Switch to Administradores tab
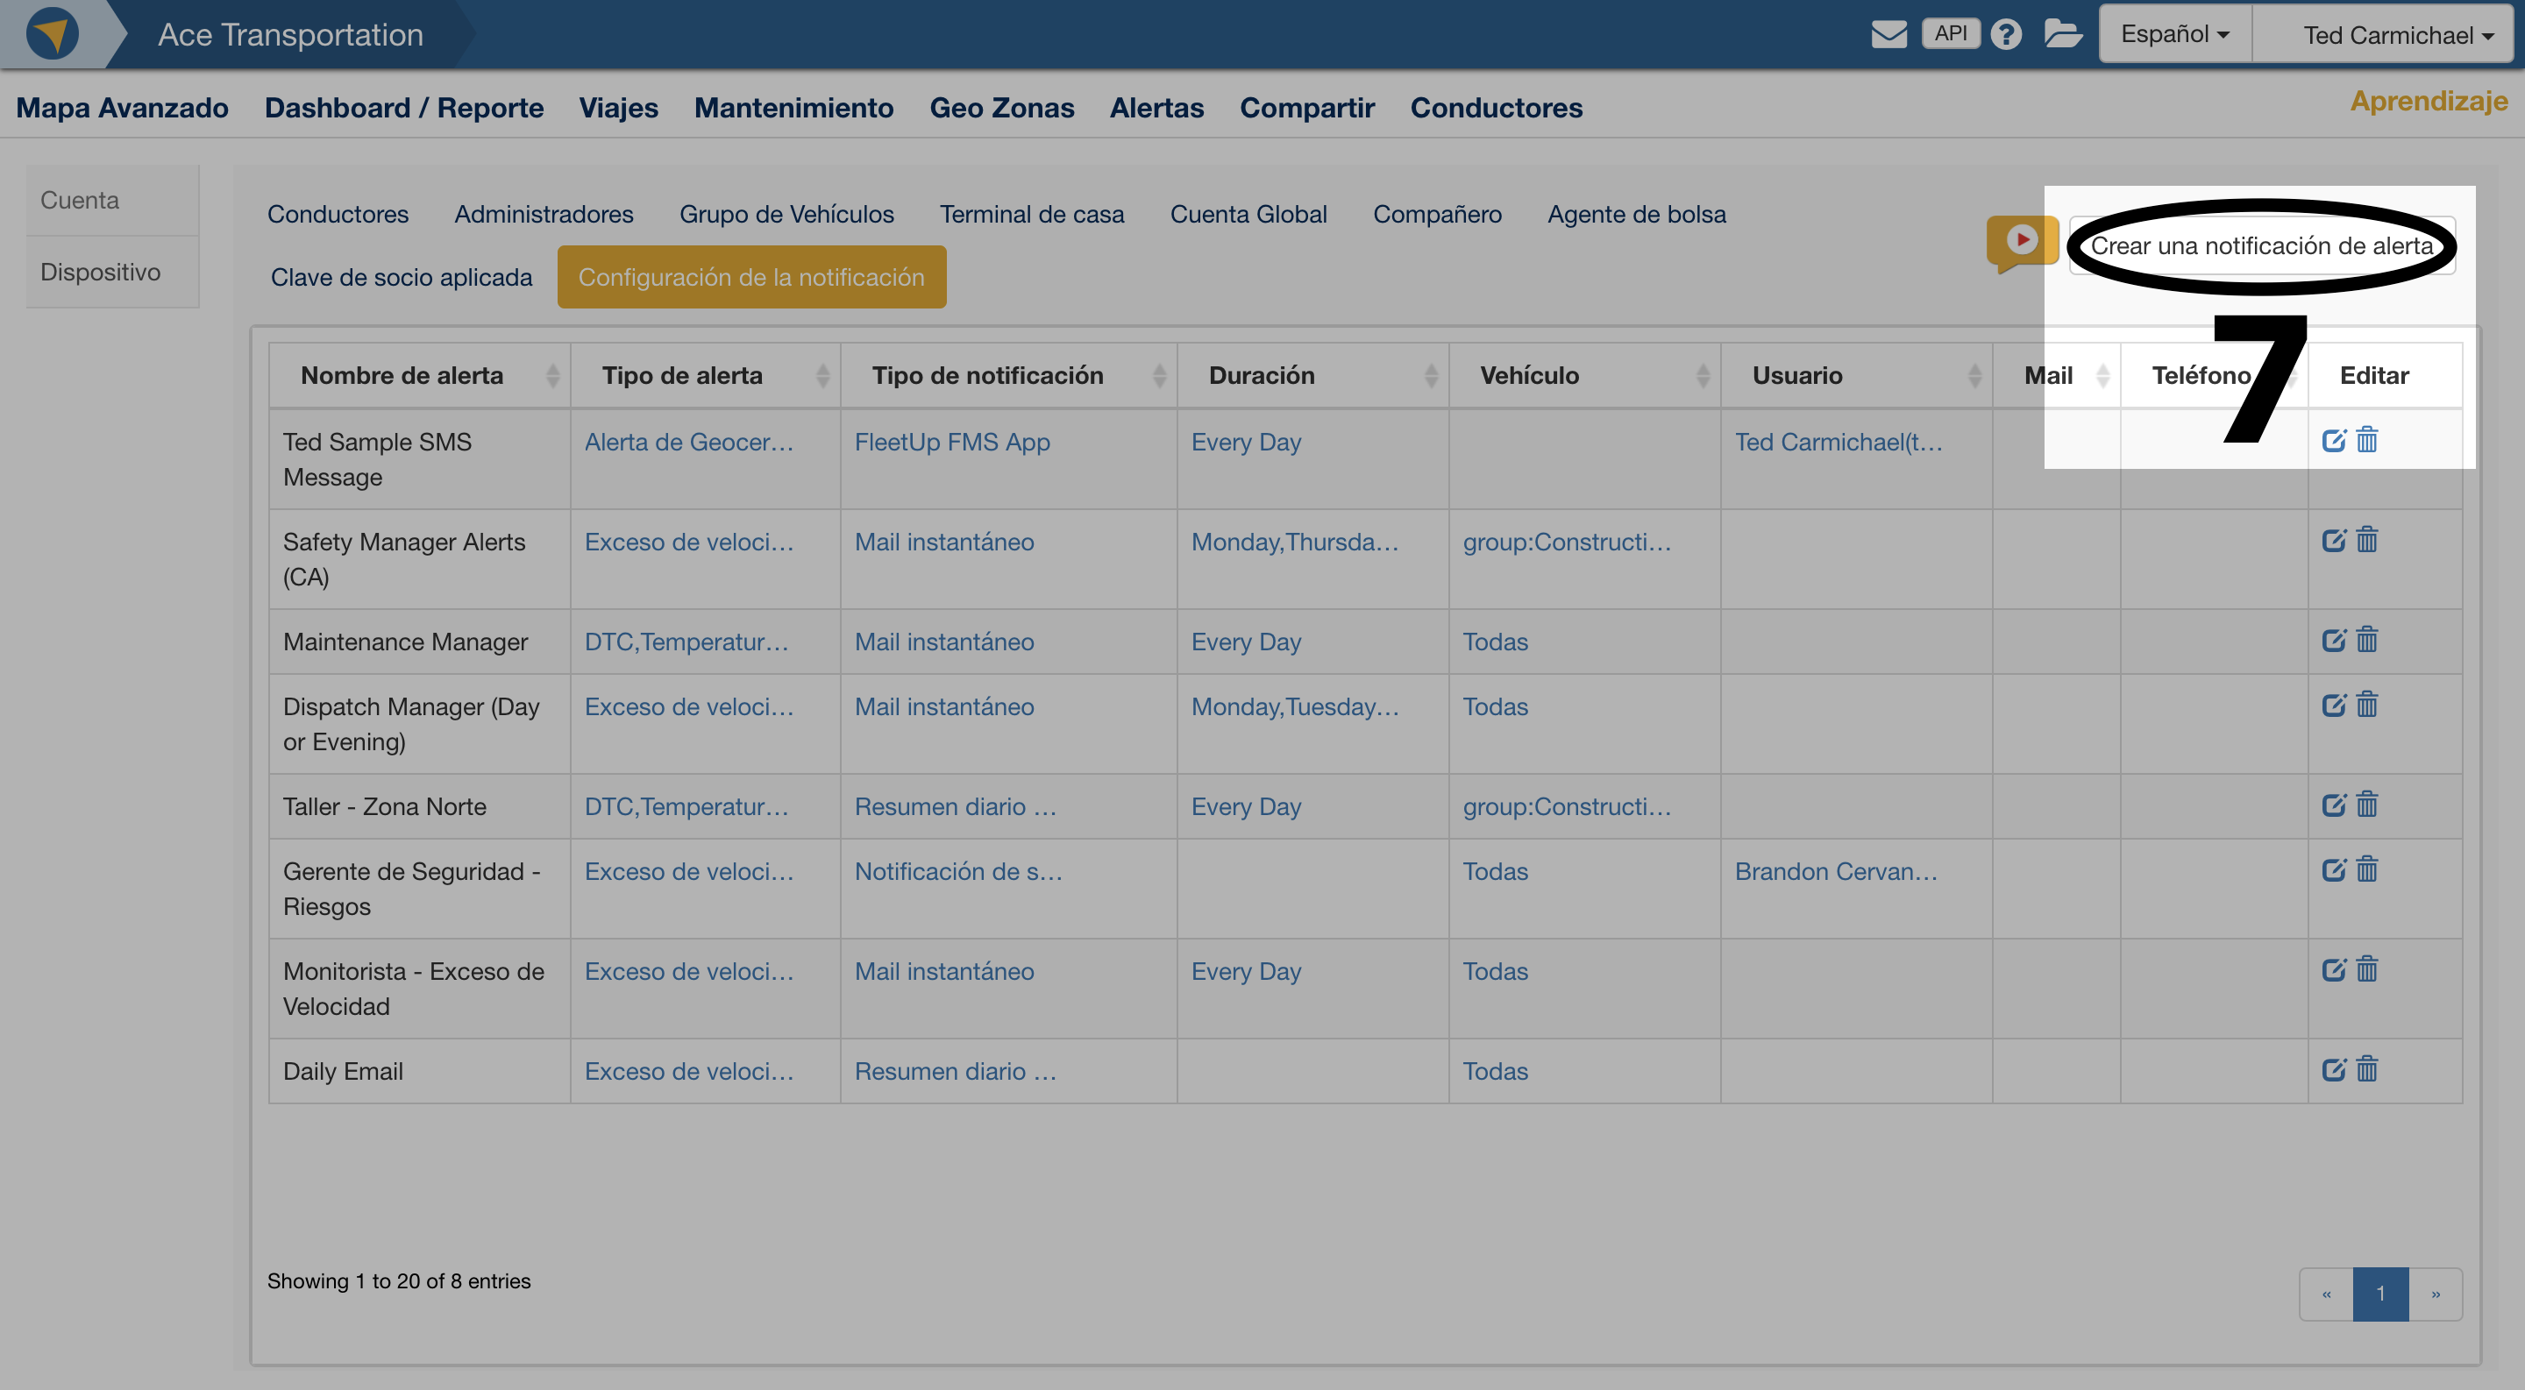Screen dimensions: 2525x1390 coord(544,214)
